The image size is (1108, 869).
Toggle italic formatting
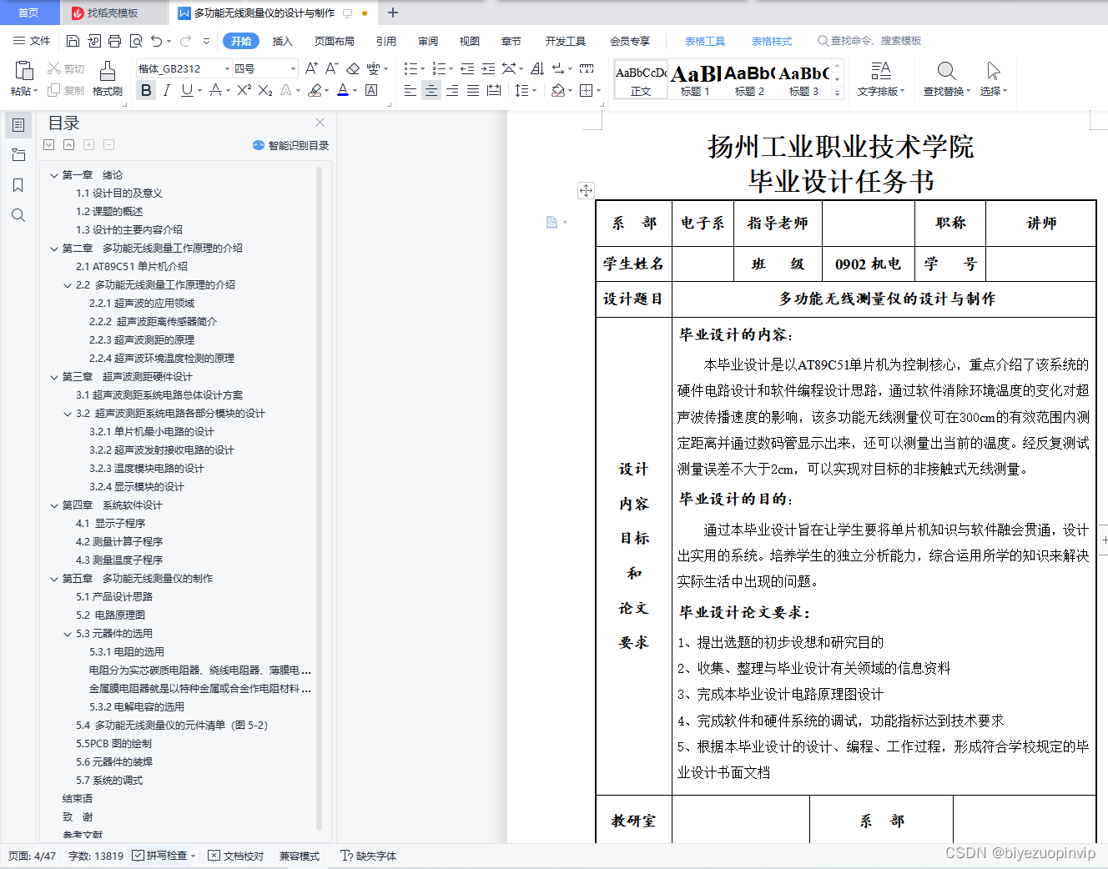click(164, 89)
